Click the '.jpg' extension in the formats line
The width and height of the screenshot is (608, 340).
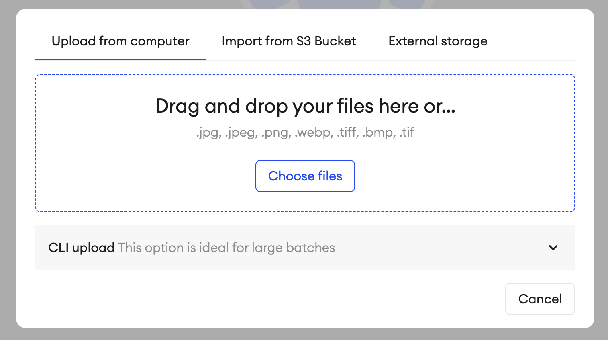pos(208,133)
